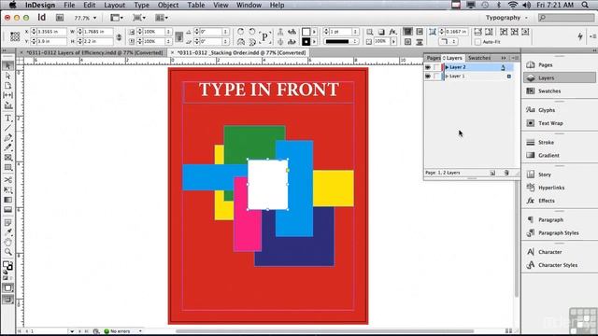
Task: Select the Gradient Swatch tool
Action: (7, 200)
